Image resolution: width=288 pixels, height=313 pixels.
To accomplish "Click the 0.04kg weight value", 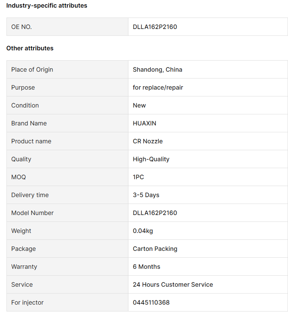I will (143, 231).
